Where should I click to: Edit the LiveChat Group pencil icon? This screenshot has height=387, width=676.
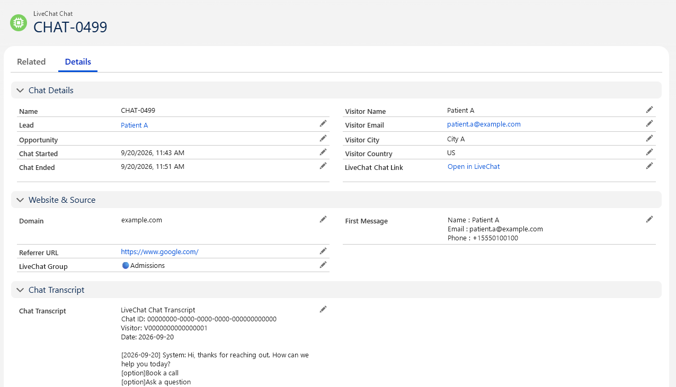pos(323,265)
